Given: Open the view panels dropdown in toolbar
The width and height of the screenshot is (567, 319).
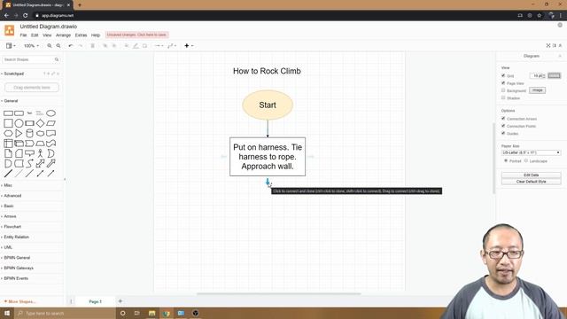Looking at the screenshot, I should pyautogui.click(x=11, y=46).
